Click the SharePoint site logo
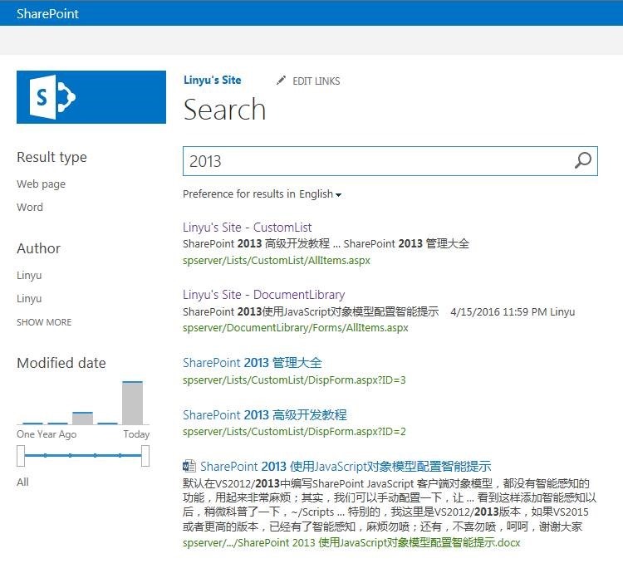 (x=91, y=97)
